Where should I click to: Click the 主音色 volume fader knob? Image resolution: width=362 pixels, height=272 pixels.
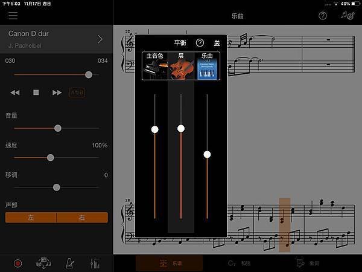[x=155, y=129]
